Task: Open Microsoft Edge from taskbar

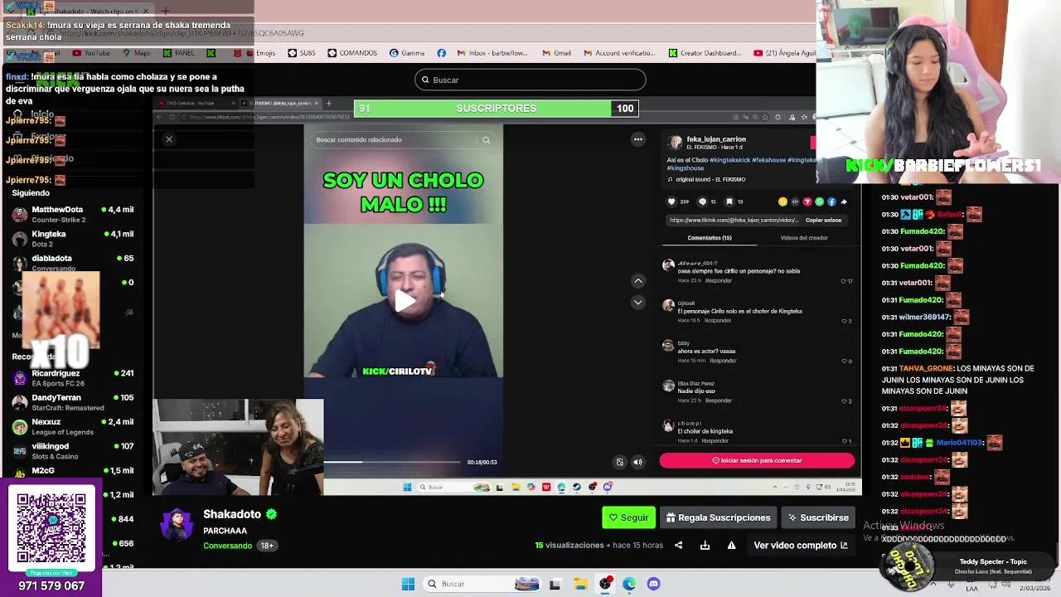Action: pyautogui.click(x=629, y=584)
